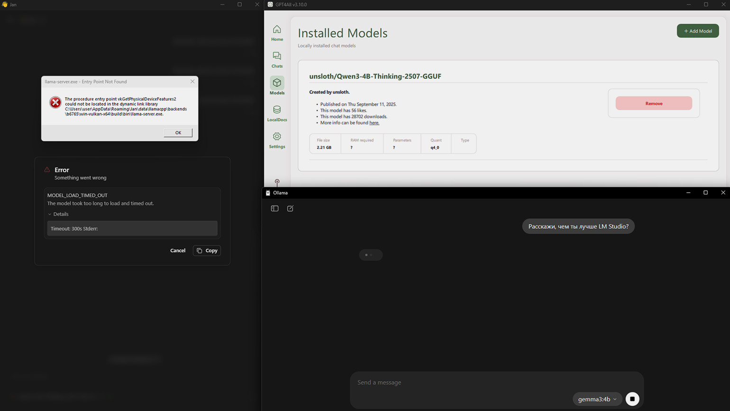
Task: Remove the Qwen3-4B-Thinking model
Action: point(653,103)
